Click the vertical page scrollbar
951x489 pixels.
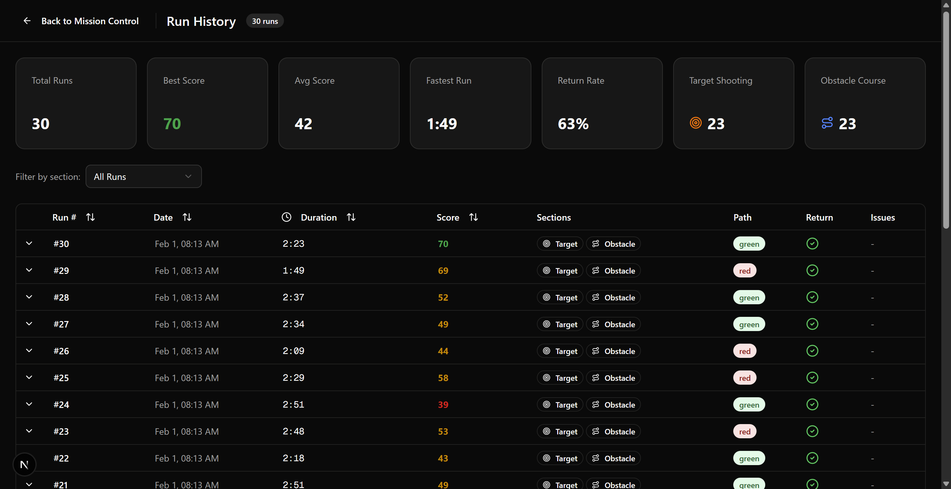946,122
